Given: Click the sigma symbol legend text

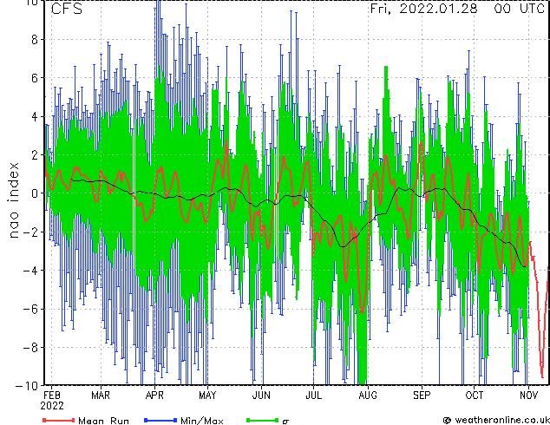Looking at the screenshot, I should point(285,422).
